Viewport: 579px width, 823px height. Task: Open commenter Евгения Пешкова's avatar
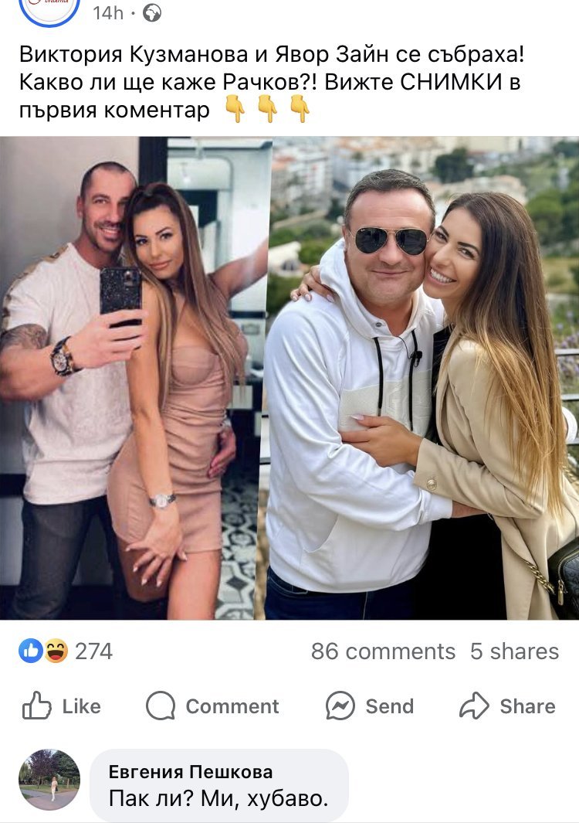[x=49, y=779]
